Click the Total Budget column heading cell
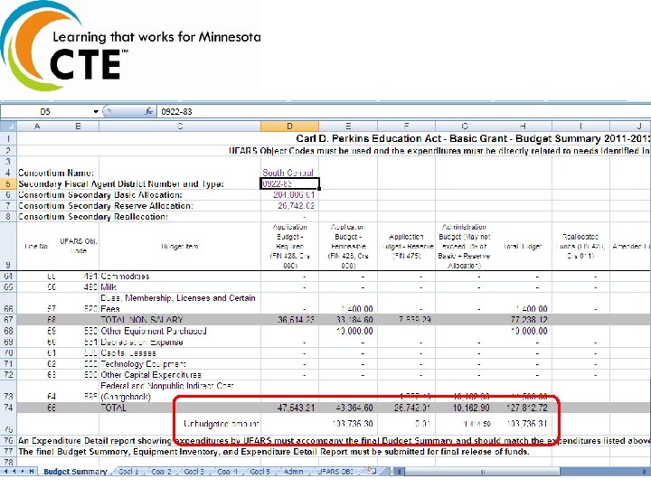 (x=523, y=247)
